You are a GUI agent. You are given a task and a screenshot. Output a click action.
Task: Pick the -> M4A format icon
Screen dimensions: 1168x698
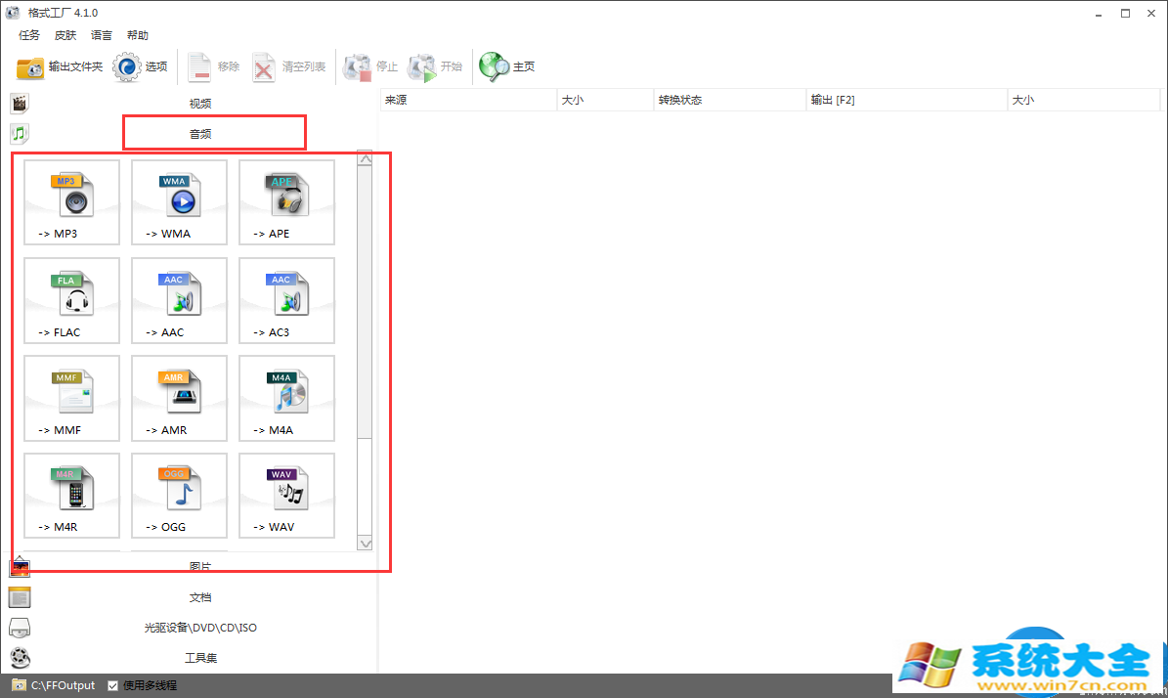tap(286, 399)
